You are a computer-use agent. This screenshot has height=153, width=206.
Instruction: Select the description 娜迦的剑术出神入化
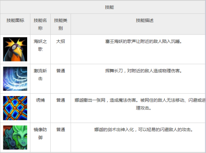(143, 129)
